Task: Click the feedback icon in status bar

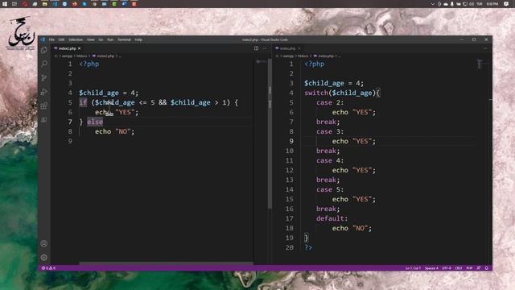Action: pyautogui.click(x=479, y=268)
